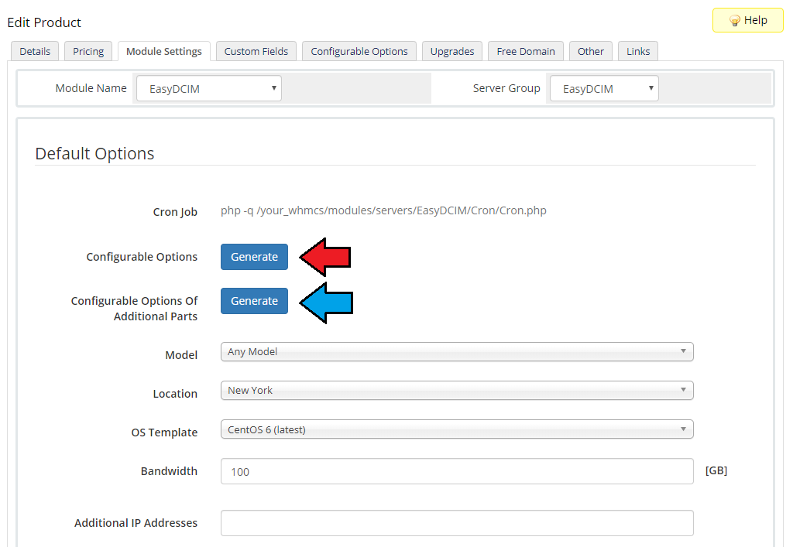Click the Cron Job label
Screen dimensions: 793x547
[175, 212]
